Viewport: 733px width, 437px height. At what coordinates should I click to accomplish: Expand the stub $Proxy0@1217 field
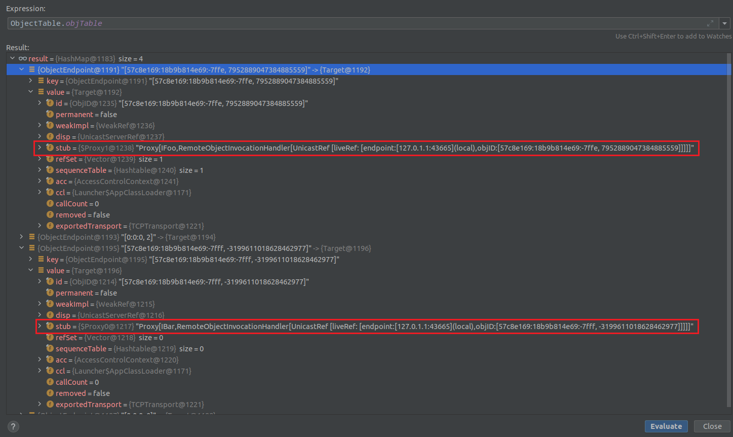click(40, 326)
